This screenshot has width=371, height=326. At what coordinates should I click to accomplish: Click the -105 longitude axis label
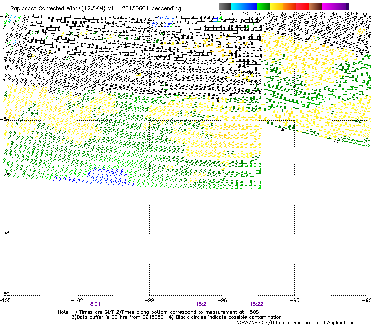[5, 300]
